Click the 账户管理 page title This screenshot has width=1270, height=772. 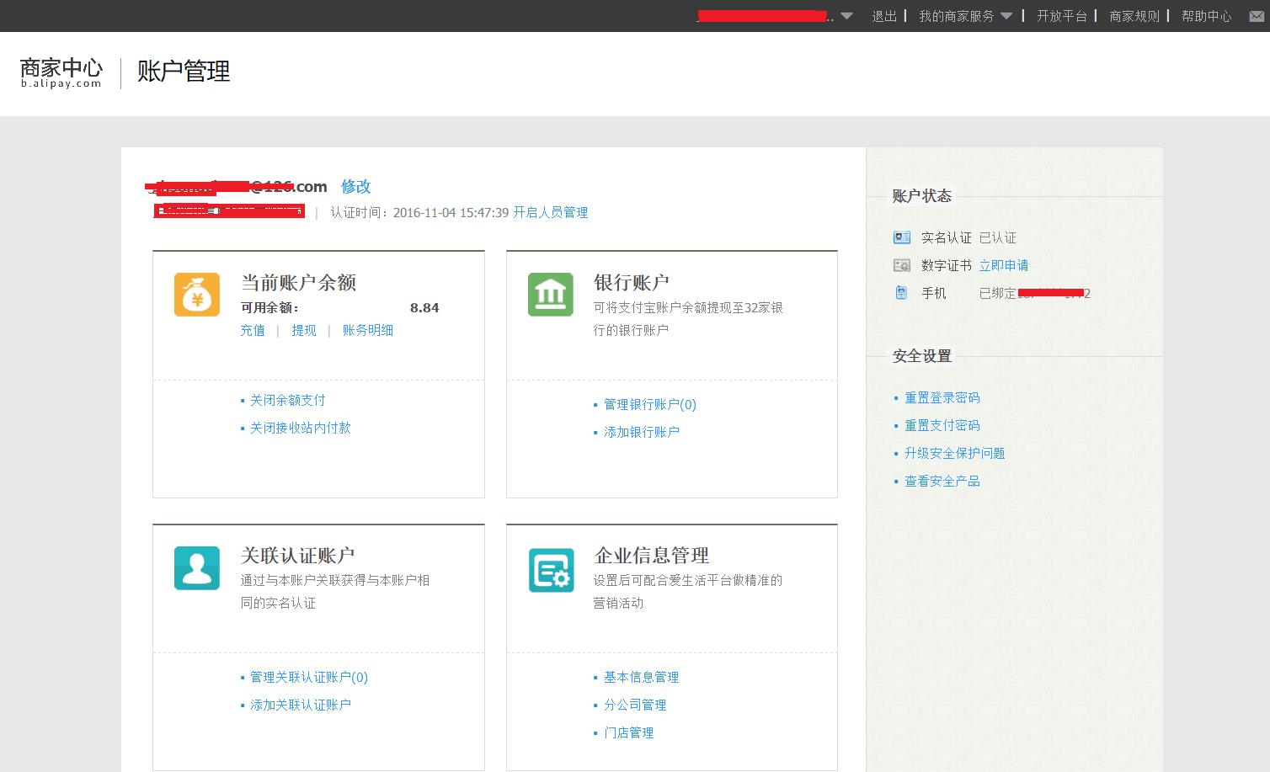point(184,72)
